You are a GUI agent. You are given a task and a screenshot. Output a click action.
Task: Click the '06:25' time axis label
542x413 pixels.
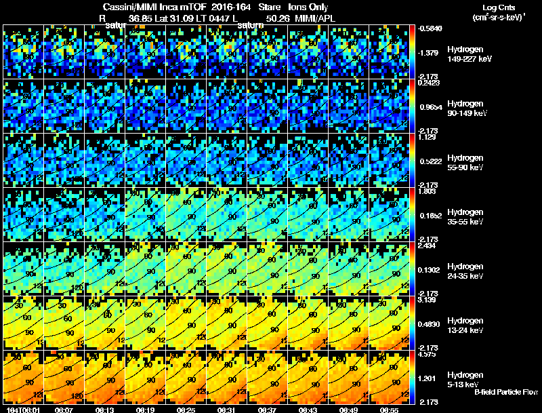coord(186,410)
